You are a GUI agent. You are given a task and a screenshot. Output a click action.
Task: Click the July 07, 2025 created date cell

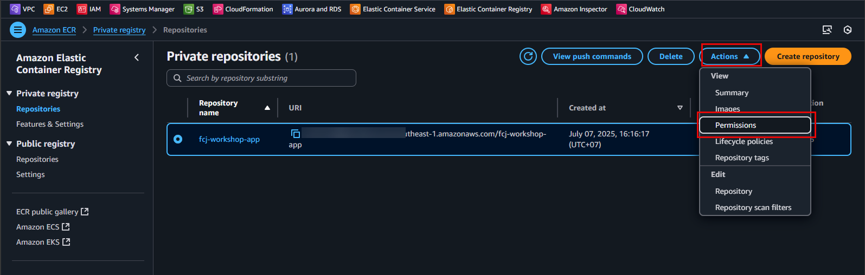pyautogui.click(x=609, y=139)
